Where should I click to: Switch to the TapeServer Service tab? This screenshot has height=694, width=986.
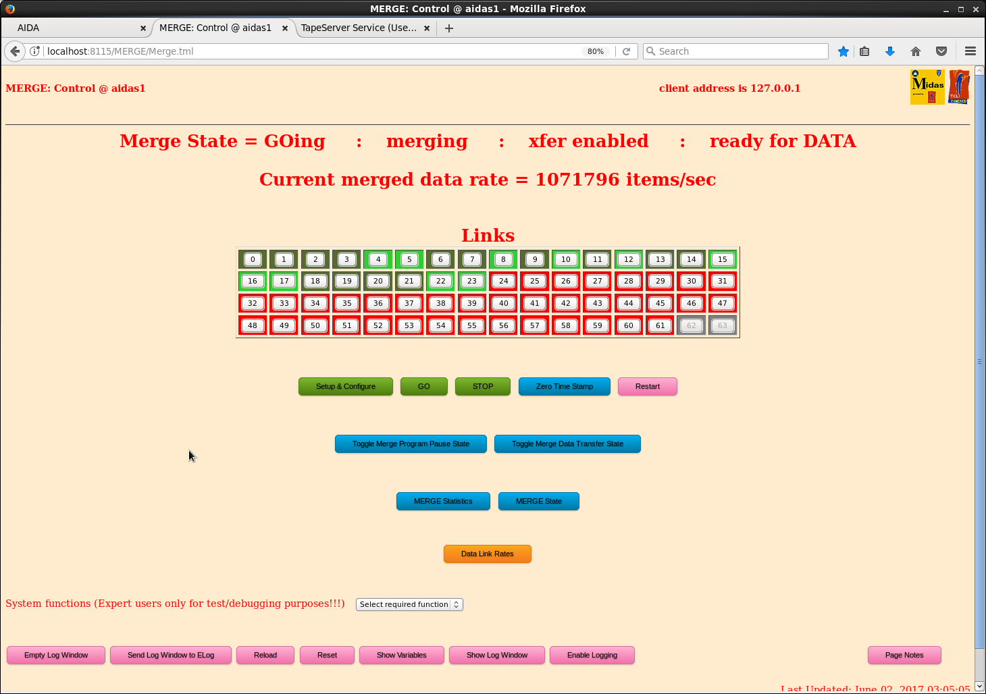click(359, 28)
